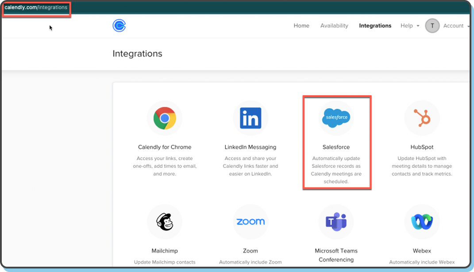Click the Calendly for Chrome link
Image resolution: width=474 pixels, height=272 pixels.
(x=164, y=147)
